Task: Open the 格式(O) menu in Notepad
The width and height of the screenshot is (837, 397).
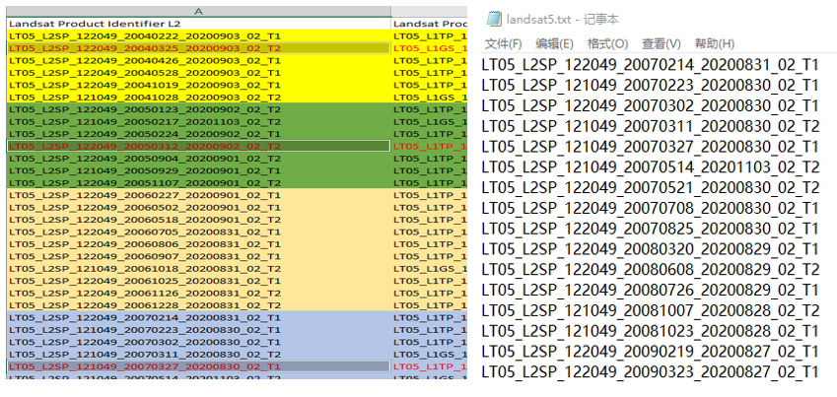Action: point(607,43)
